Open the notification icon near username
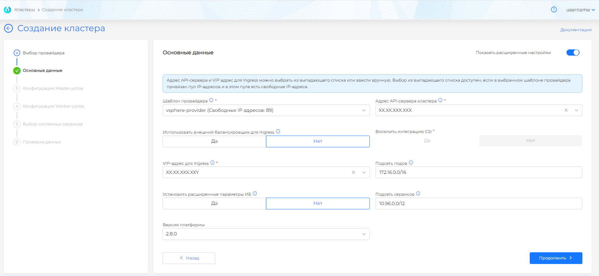 coord(554,10)
